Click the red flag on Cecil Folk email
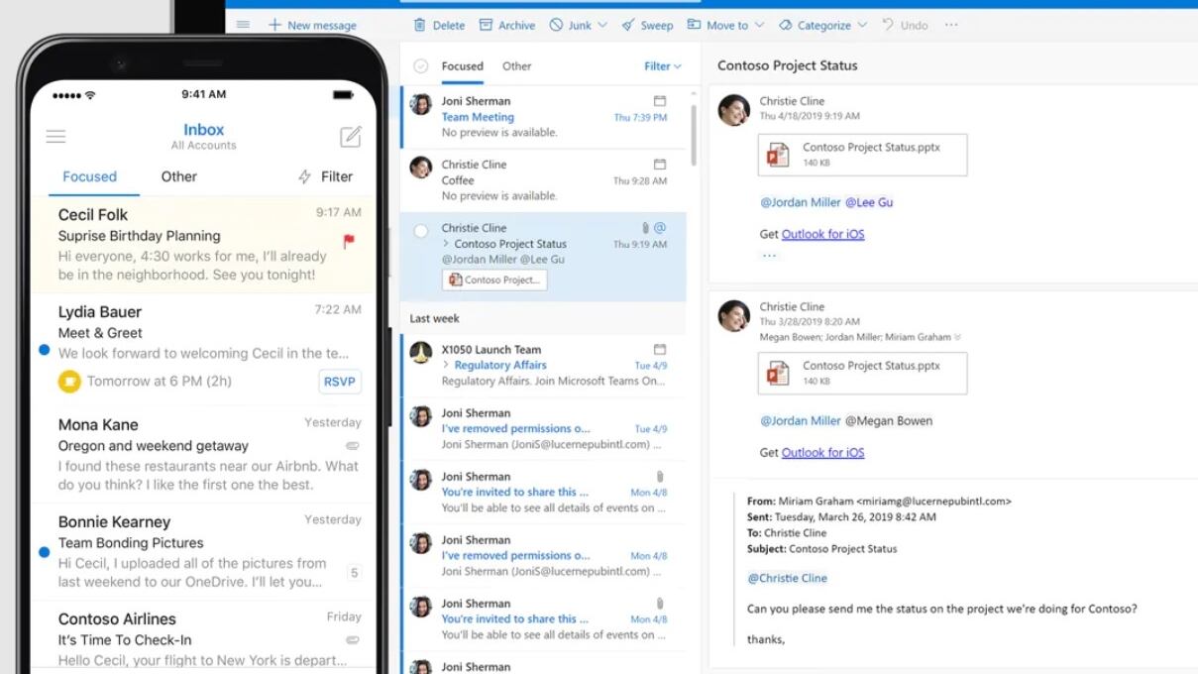The height and width of the screenshot is (674, 1198). pos(349,241)
